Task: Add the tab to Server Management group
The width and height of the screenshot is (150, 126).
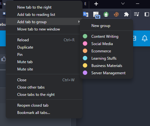Action: click(x=107, y=73)
